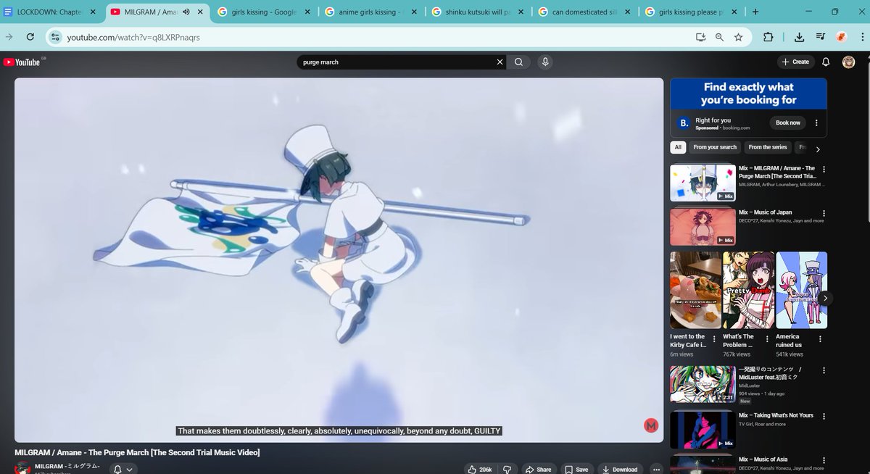Show more filter chips with the right chevron
This screenshot has width=870, height=474.
click(818, 149)
